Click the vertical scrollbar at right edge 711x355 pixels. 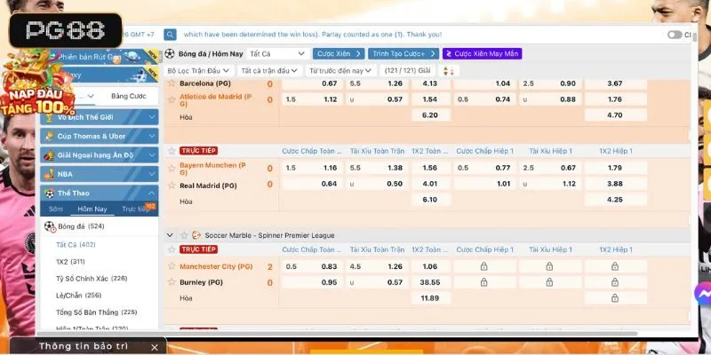click(x=695, y=37)
